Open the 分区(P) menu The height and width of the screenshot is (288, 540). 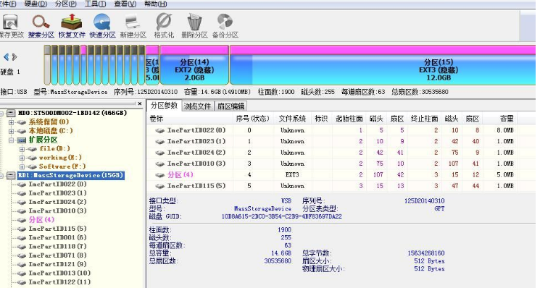coord(65,4)
